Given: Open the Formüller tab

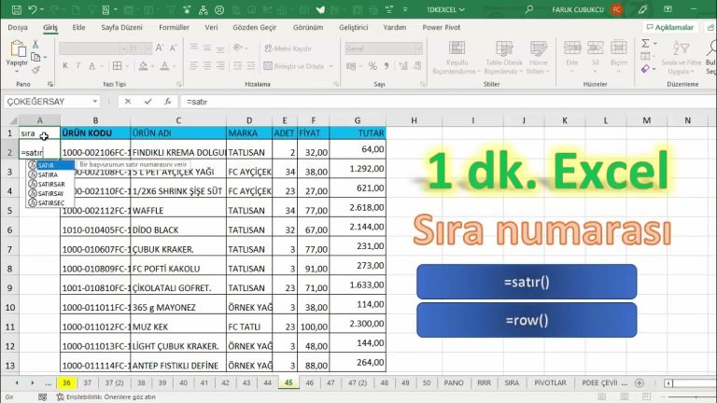Looking at the screenshot, I should (174, 27).
